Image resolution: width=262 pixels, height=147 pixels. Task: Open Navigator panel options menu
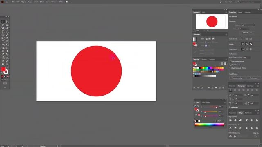tap(226, 12)
